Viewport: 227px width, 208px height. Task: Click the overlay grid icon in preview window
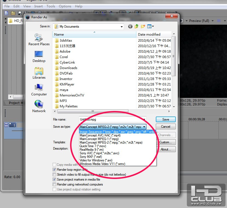pyautogui.click(x=219, y=21)
